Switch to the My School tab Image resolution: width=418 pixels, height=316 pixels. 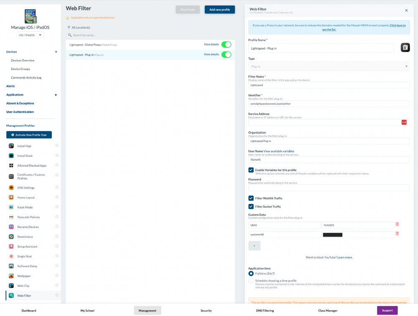(x=87, y=311)
